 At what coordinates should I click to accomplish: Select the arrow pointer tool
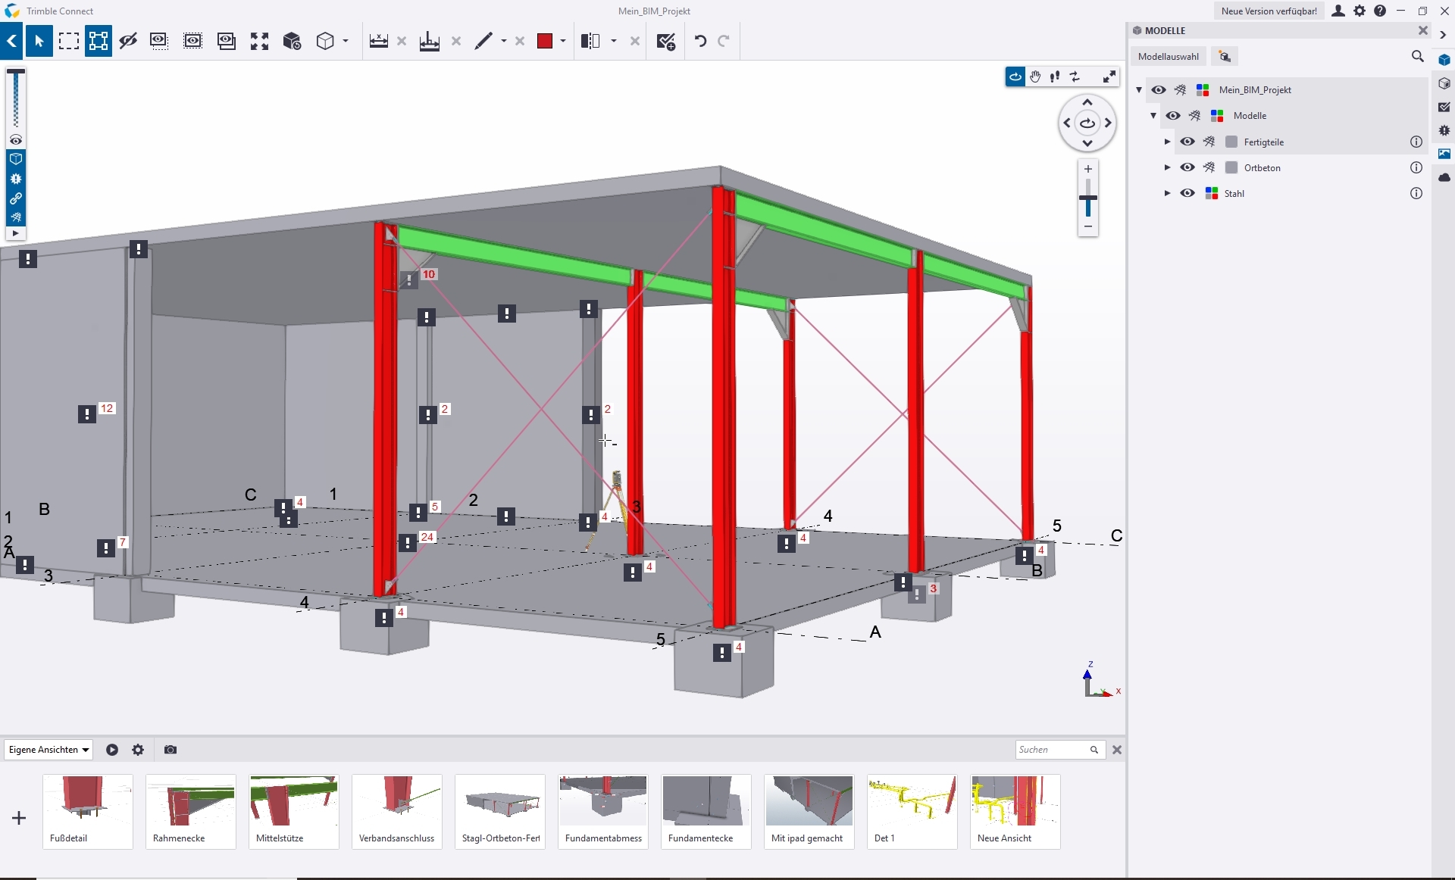(39, 41)
